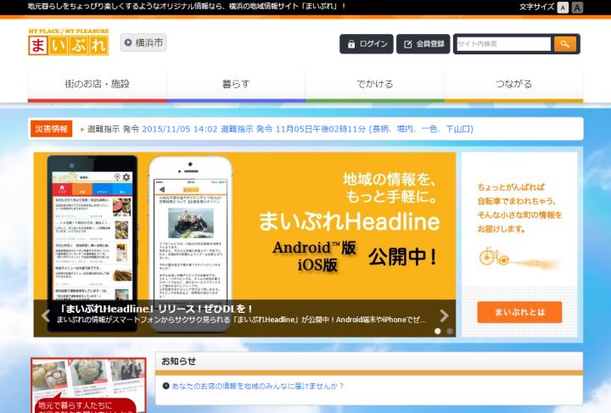Click the まいぷれ site logo
This screenshot has width=611, height=413.
click(x=68, y=42)
